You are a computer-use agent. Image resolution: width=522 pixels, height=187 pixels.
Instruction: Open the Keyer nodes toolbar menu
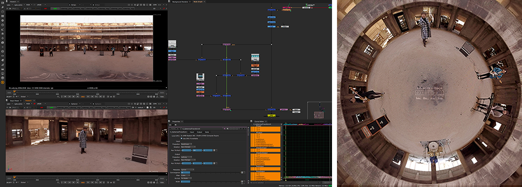(x=3, y=29)
